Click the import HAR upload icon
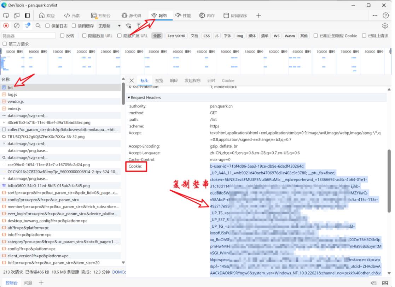This screenshot has height=287, width=395. [x=139, y=26]
